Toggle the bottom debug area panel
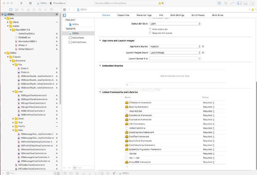Image resolution: width=257 pixels, height=175 pixels. point(246,3)
